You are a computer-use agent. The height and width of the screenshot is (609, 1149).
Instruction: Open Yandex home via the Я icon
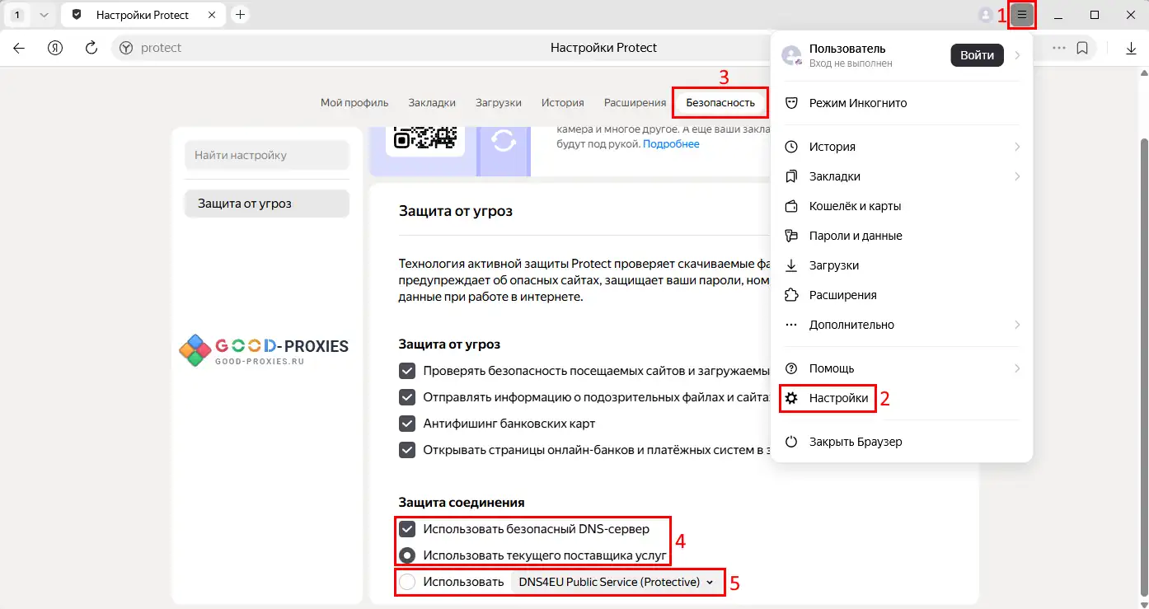(x=55, y=48)
